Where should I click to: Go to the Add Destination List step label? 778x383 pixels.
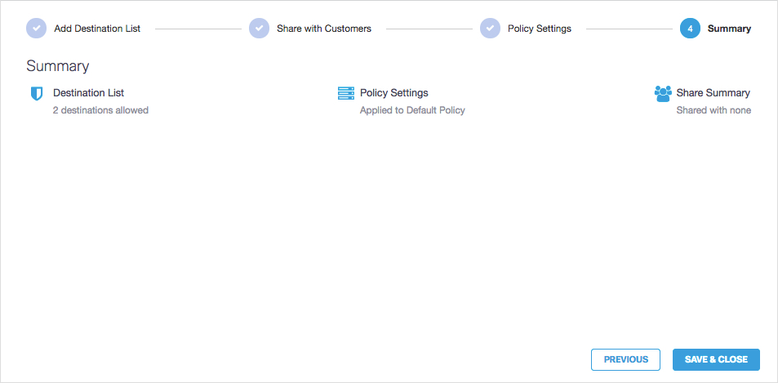(x=97, y=29)
